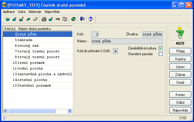
Task: Click the exit door toolbar icon
Action: (82, 19)
